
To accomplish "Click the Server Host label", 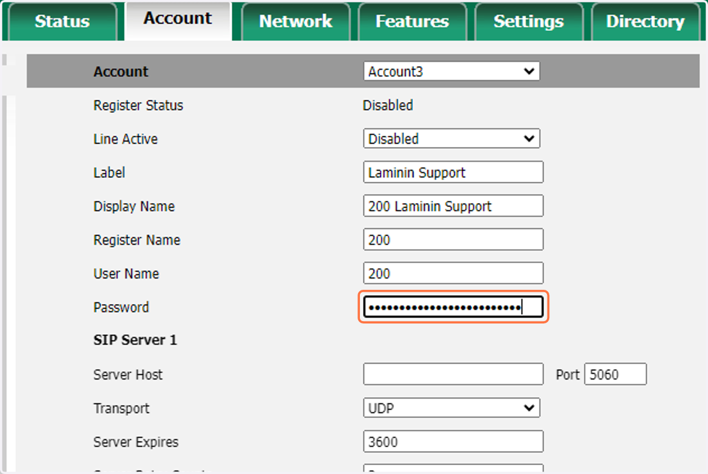I will tap(128, 375).
